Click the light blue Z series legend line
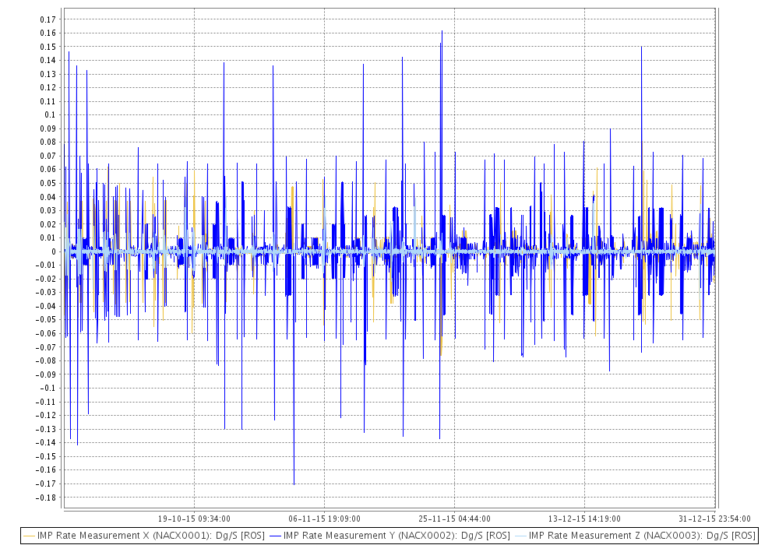The width and height of the screenshot is (779, 545). 520,536
